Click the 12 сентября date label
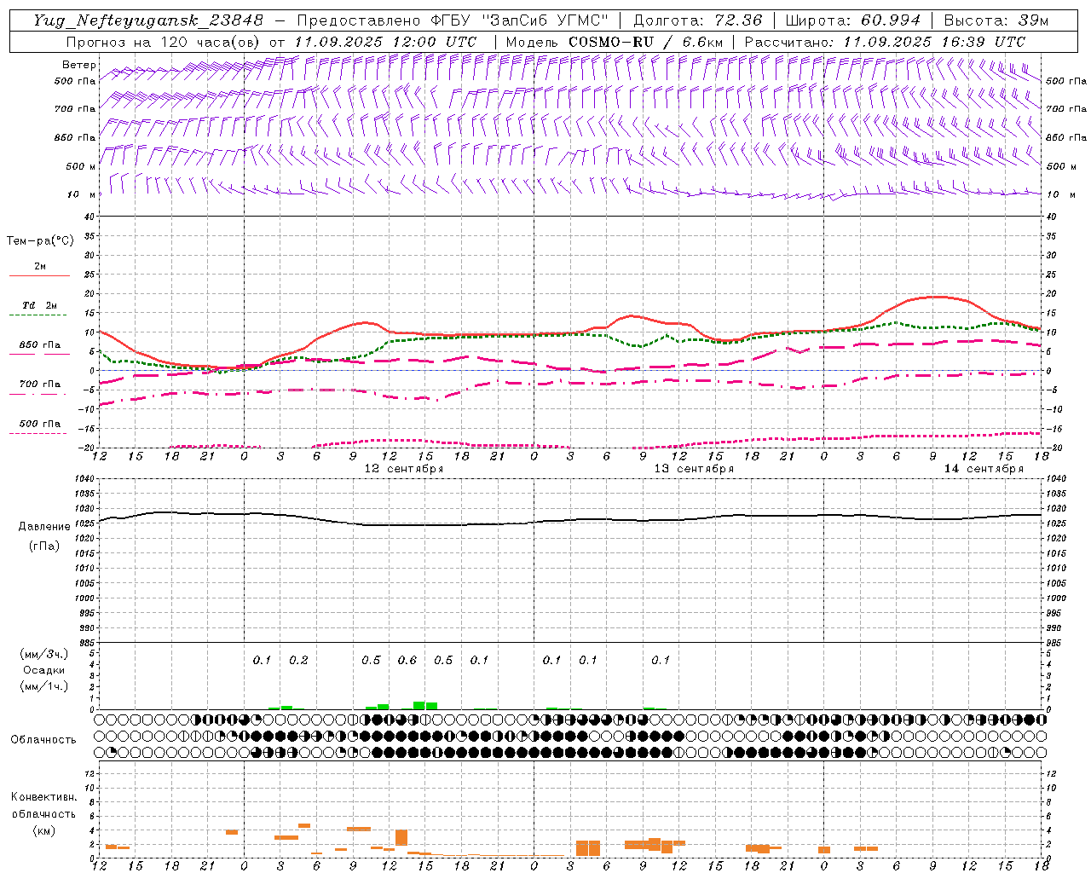Viewport: 1091px width, 873px height. (404, 469)
